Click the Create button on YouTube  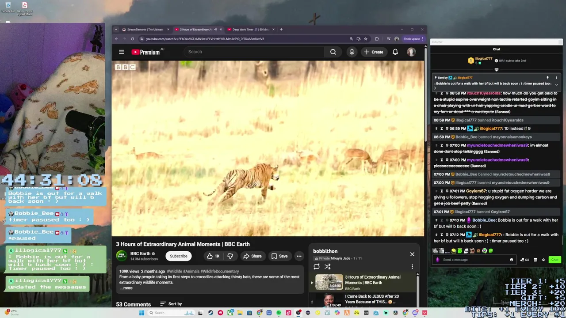point(374,52)
